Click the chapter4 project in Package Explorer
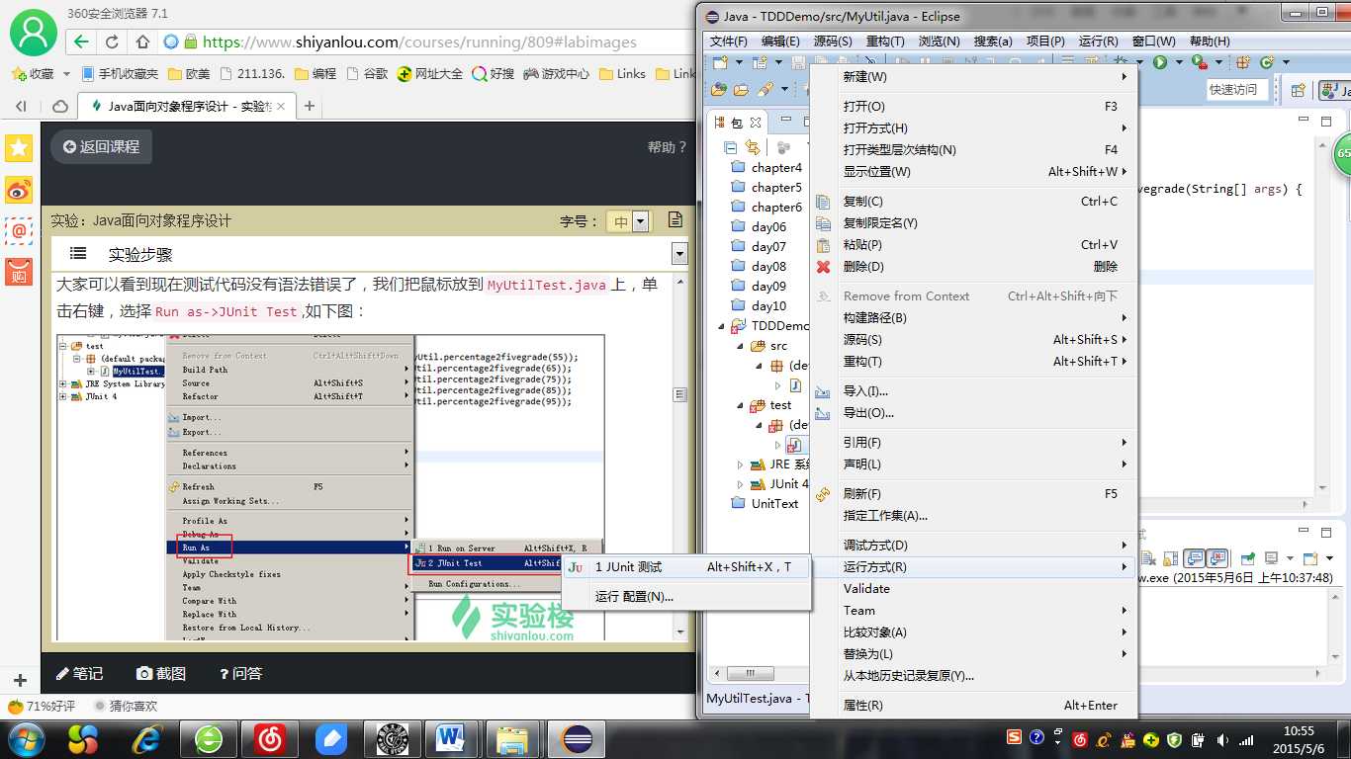Viewport: 1351px width, 759px height. pos(766,168)
